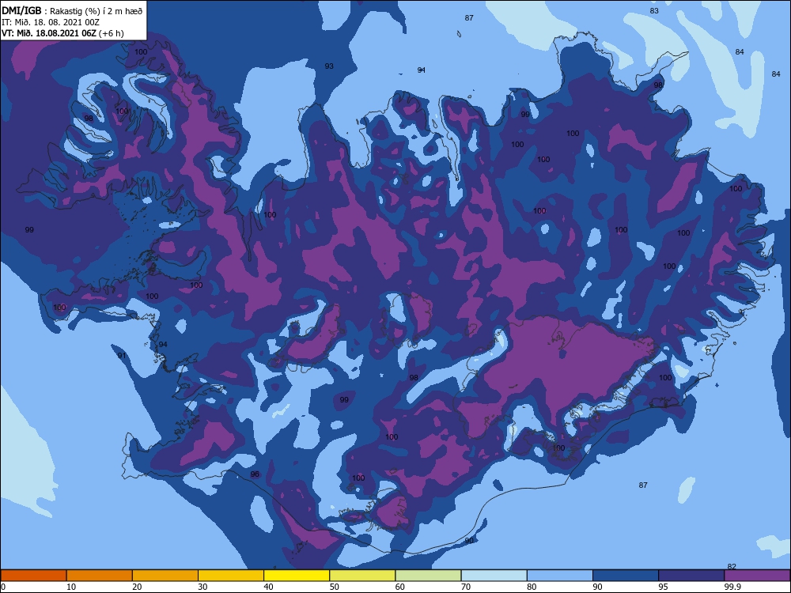Click the '82' humidity value on the map

732,566
